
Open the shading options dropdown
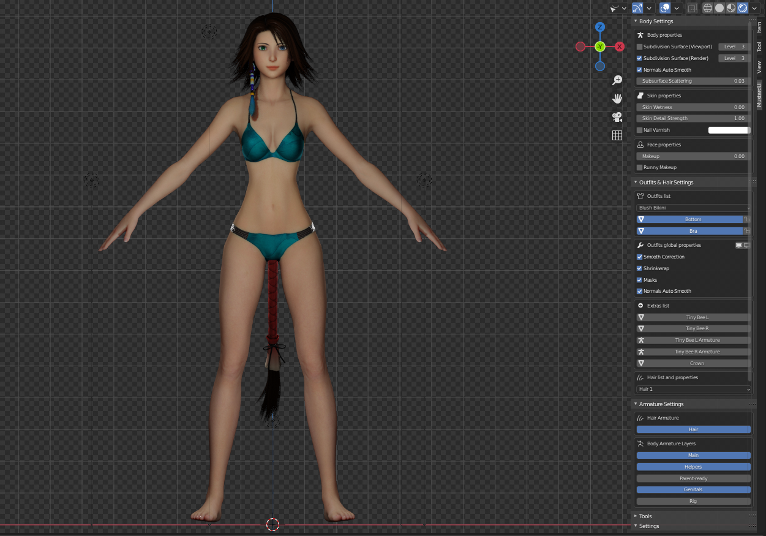click(754, 8)
